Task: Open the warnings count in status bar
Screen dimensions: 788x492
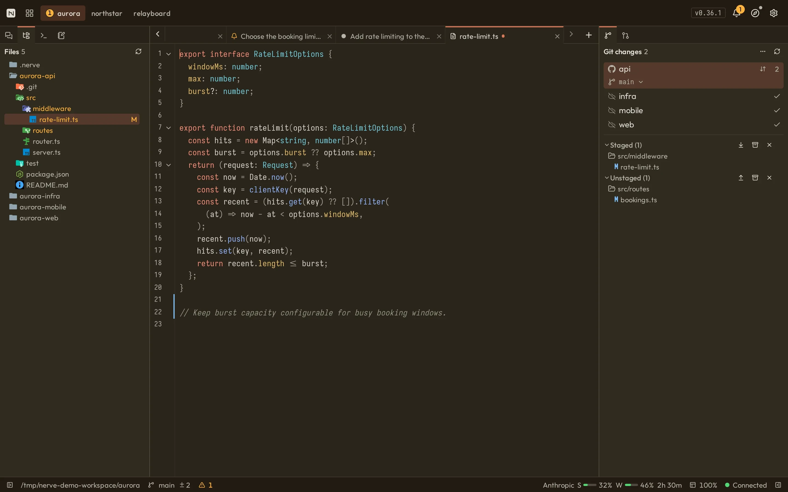Action: pyautogui.click(x=205, y=485)
